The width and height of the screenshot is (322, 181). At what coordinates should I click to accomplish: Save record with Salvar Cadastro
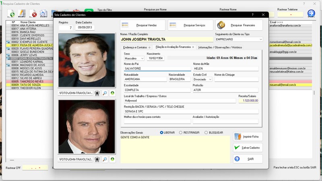248,148
